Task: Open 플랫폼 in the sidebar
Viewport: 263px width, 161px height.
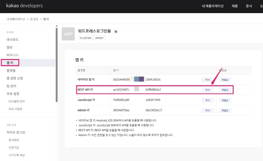Action: coord(11,70)
